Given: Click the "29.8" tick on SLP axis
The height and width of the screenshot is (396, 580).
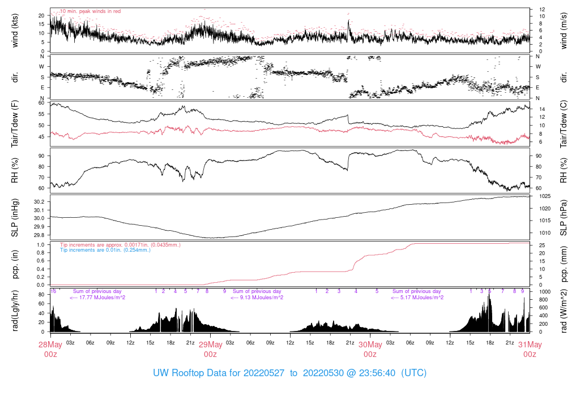Looking at the screenshot, I should click(39, 235).
